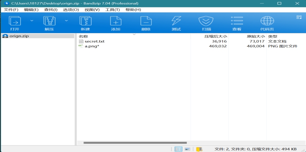Click the horizontal scrollbar under the file list
Screen dimensions: 306x152
click(135, 142)
